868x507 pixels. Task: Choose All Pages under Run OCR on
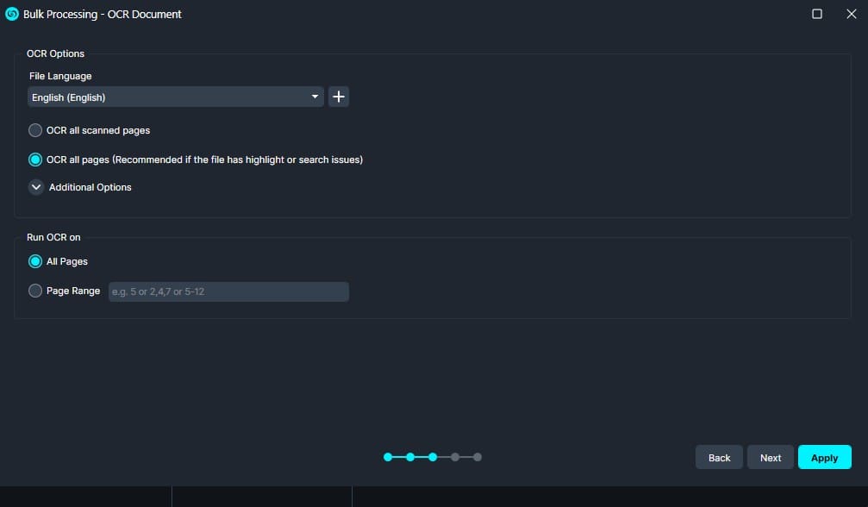[35, 261]
